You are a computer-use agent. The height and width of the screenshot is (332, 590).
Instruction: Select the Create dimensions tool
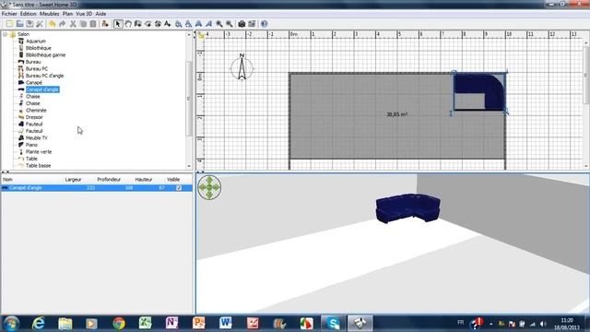(x=158, y=24)
